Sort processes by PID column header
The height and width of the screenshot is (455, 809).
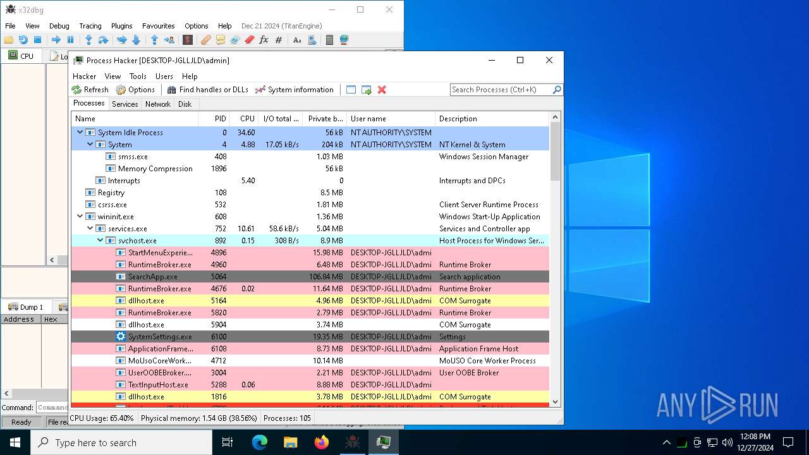214,119
